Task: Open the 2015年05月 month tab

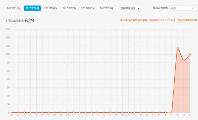Action: [x=106, y=8]
